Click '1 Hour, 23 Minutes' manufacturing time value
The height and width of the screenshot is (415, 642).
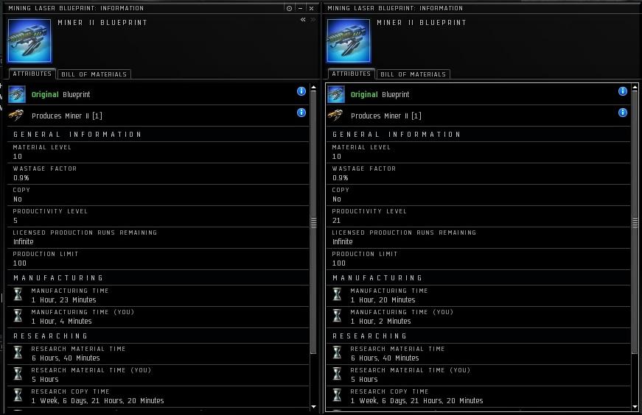[x=64, y=299]
